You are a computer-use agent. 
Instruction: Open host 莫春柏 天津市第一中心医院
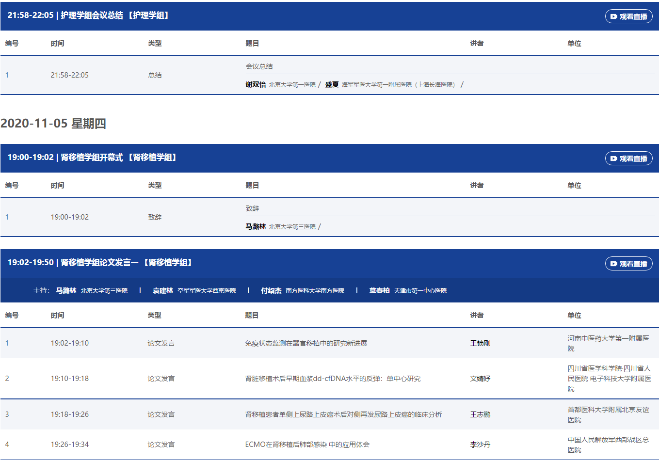point(379,290)
